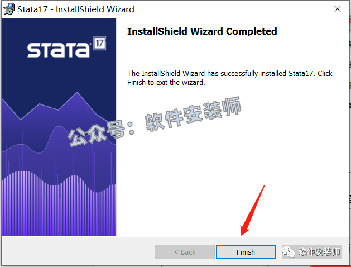Click the diagonal 软件安装师 watermark in dialog center

(x=193, y=114)
